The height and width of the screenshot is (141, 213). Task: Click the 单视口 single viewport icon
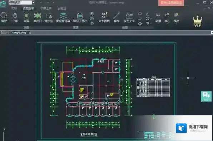click(38, 17)
